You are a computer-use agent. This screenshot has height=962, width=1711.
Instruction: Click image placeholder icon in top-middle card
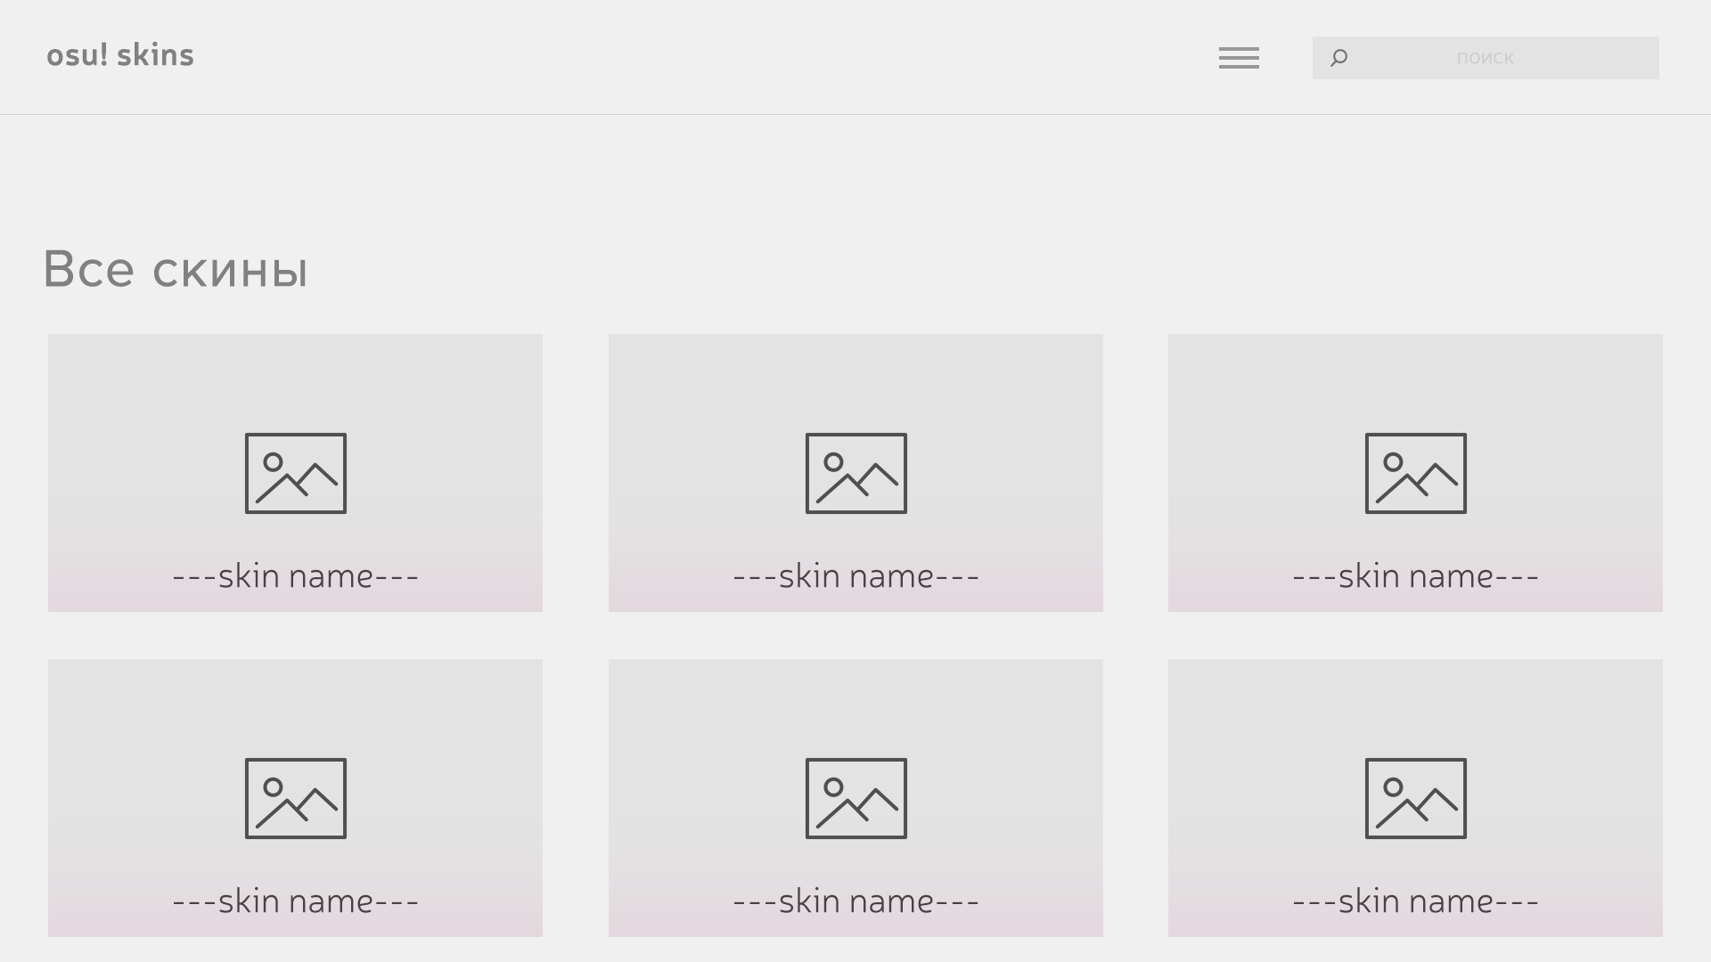click(855, 473)
